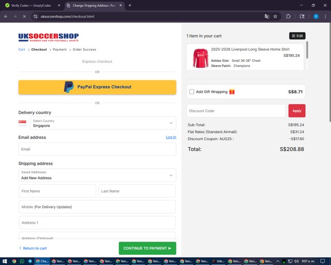Click the Address 1 field
331x265 pixels.
point(97,223)
